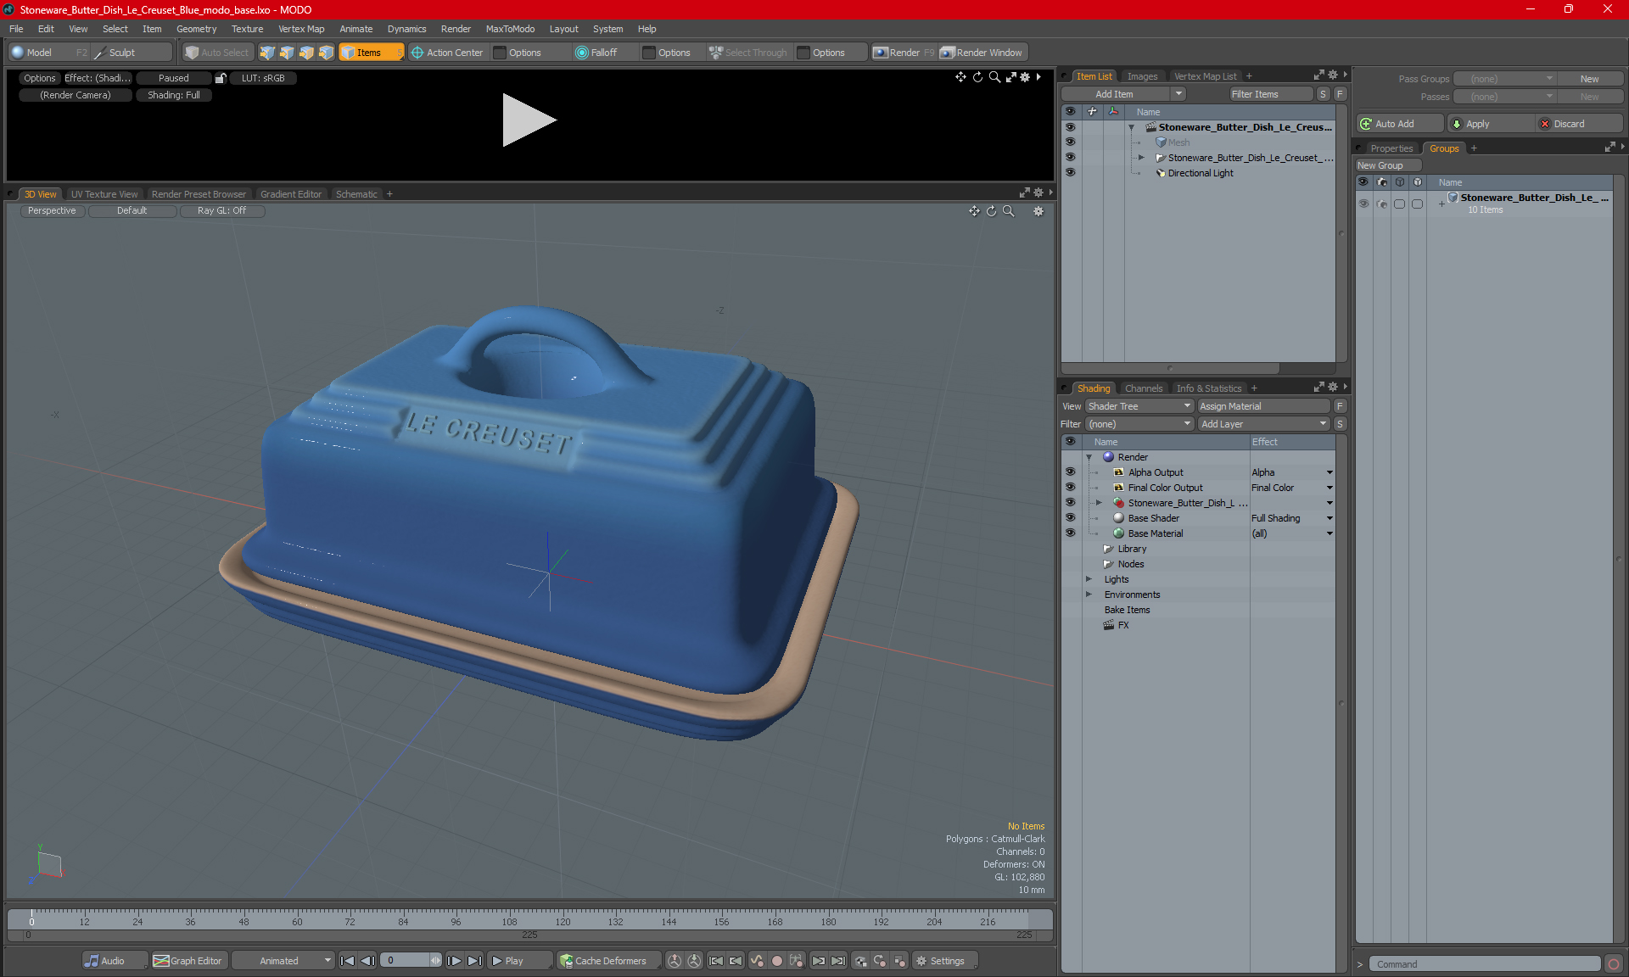Click 3D view pan/move icon
The width and height of the screenshot is (1629, 977).
pos(974,211)
